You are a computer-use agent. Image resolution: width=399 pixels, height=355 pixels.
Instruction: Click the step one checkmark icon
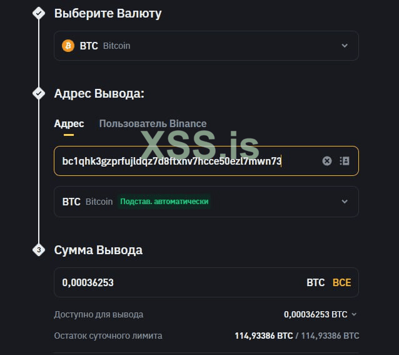39,13
